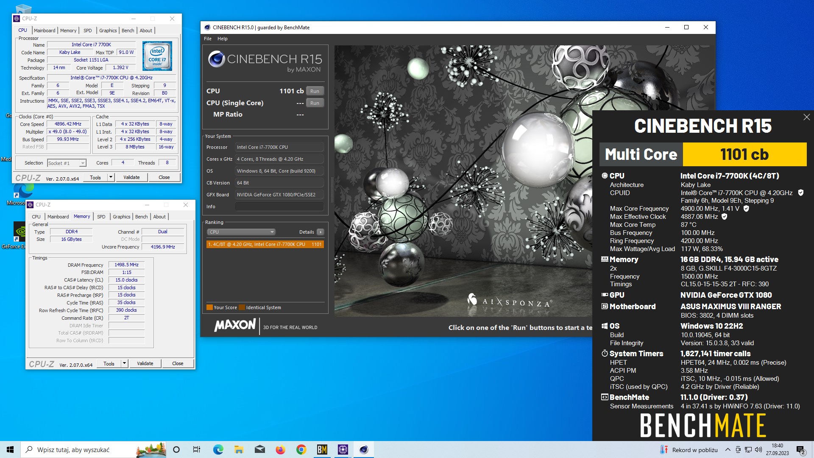Switch to Memory tab in upper CPU-Z window

[68, 31]
